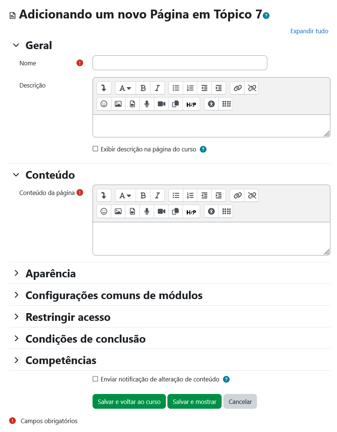337x432 pixels.
Task: Click Bold in the Descrição editor toolbar
Action: pos(143,88)
